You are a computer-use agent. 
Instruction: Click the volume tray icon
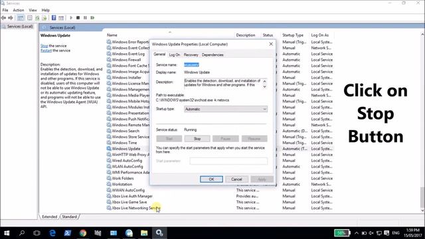371,233
